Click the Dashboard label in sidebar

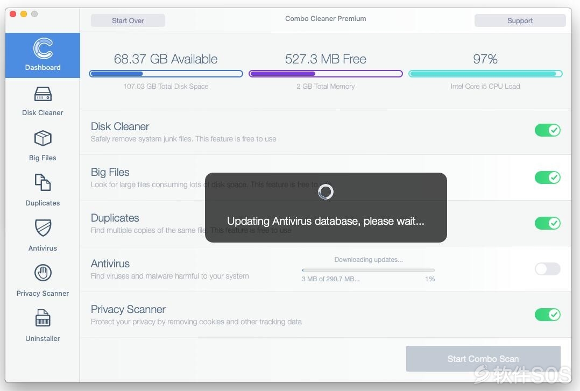[43, 67]
